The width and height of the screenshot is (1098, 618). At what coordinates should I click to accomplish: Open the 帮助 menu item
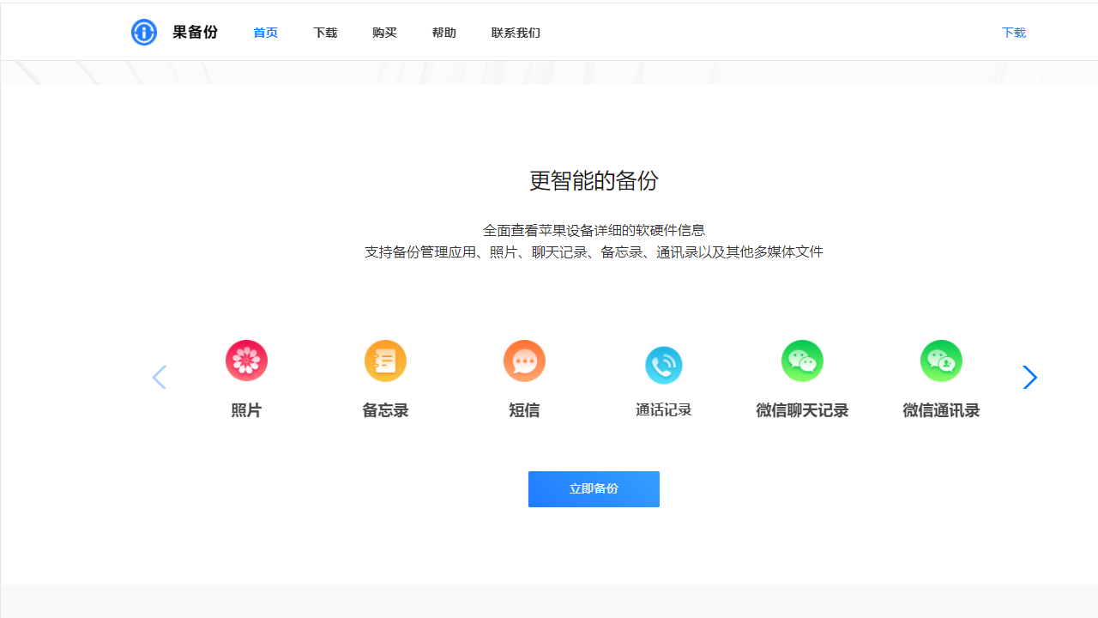[x=444, y=33]
